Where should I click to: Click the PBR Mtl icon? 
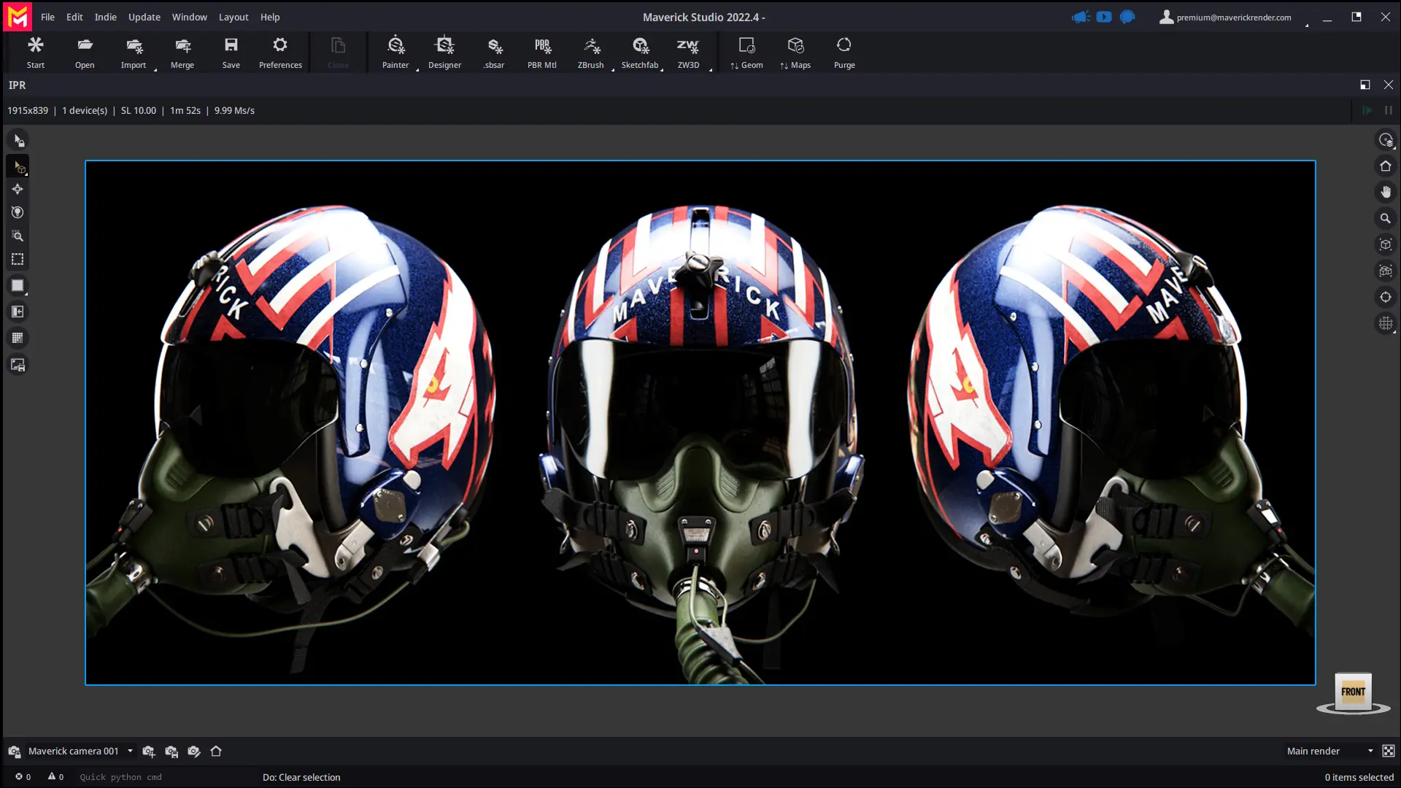click(x=541, y=52)
